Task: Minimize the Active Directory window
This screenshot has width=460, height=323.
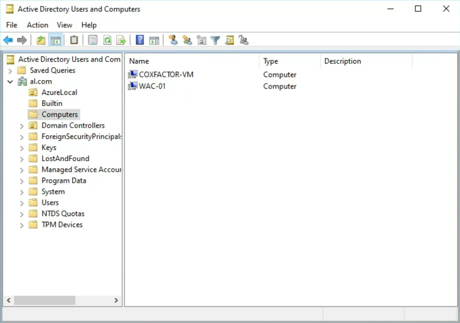Action: coord(391,9)
